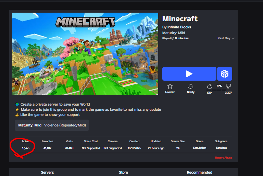Click the 20.4M+ Visits value
The height and width of the screenshot is (176, 263).
(x=69, y=148)
